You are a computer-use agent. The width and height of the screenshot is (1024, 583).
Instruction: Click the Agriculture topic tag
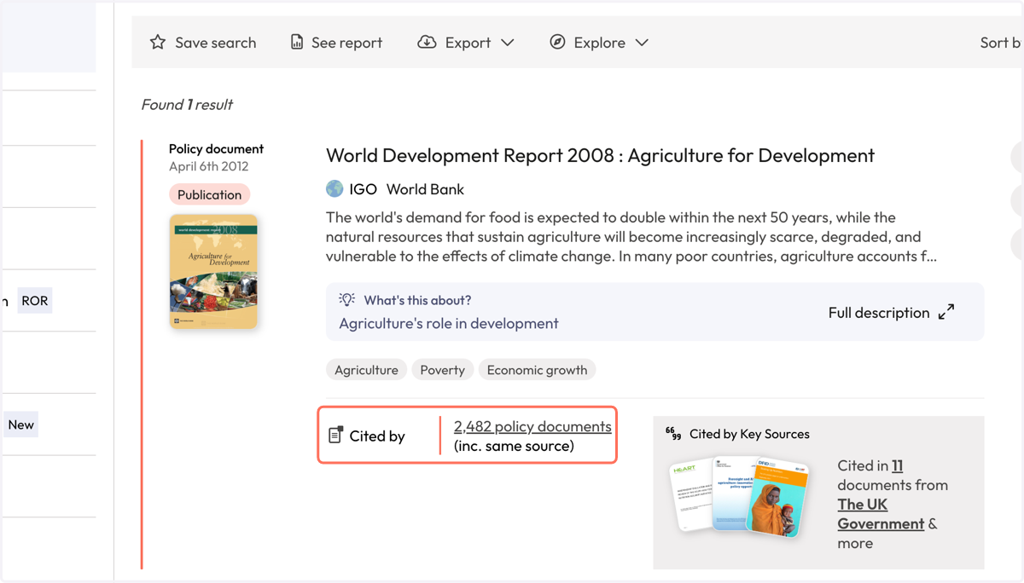point(366,370)
